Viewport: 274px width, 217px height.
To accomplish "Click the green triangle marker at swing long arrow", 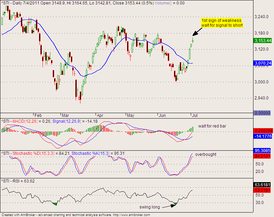I will coord(175,204).
